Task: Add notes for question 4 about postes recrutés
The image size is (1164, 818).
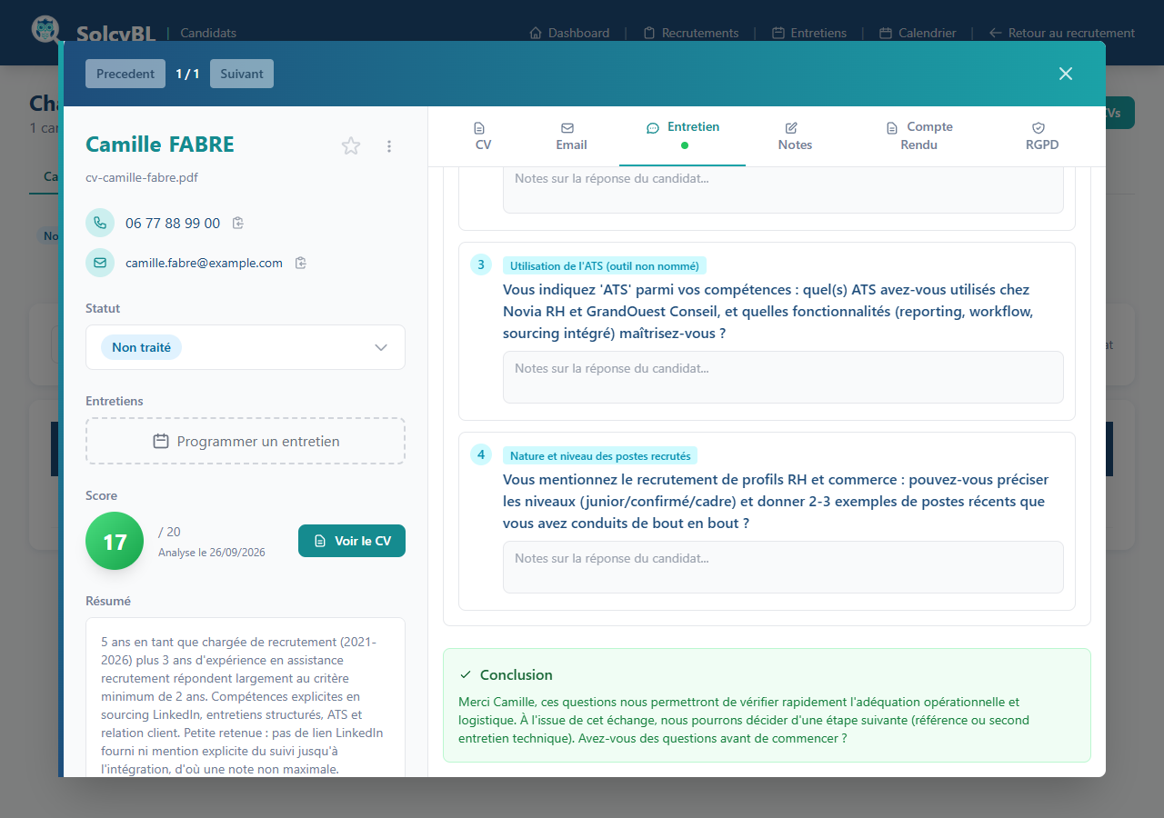Action: click(783, 567)
